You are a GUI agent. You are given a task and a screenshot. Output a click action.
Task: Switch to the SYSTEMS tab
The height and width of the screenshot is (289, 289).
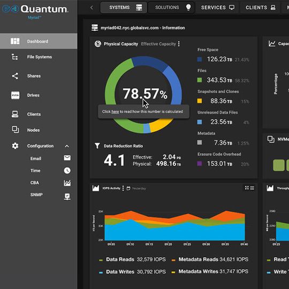(124, 7)
